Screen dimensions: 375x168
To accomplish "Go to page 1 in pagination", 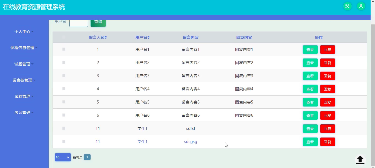I will pos(87,157).
